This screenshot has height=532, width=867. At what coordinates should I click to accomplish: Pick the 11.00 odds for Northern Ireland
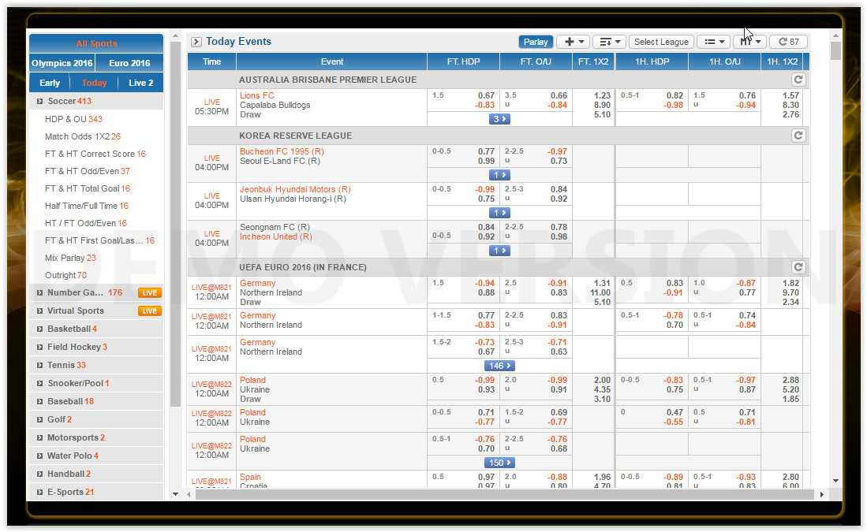(x=600, y=292)
